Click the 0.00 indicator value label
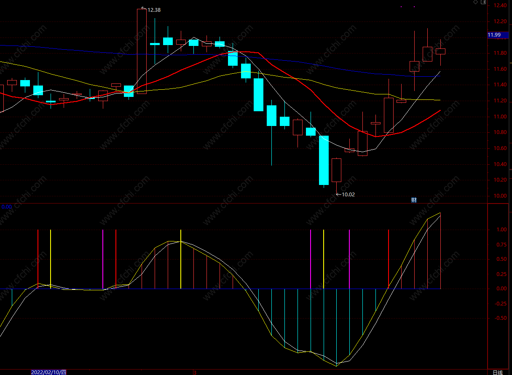This screenshot has height=375, width=512. (6, 207)
